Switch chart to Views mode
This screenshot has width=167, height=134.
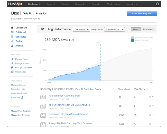pyautogui.click(x=135, y=29)
